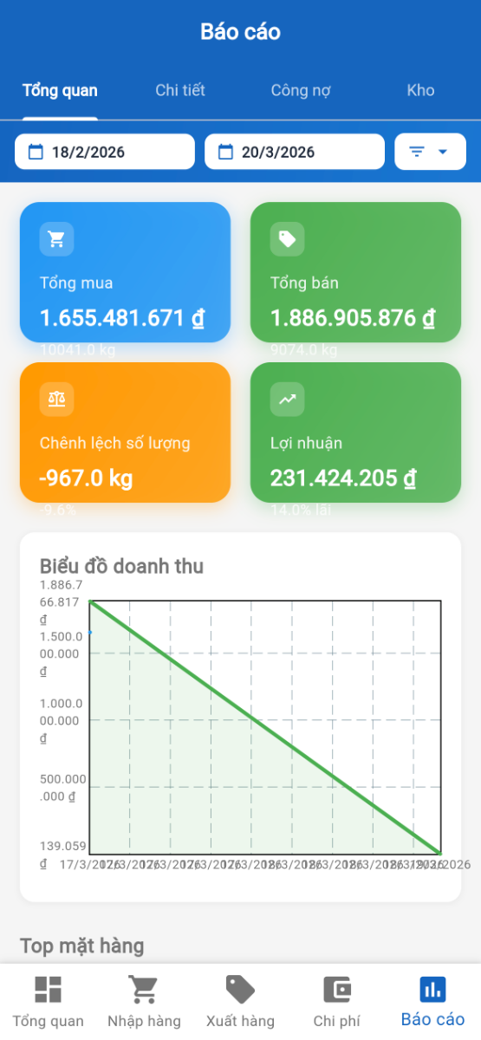Tap the shopping cart icon on Tổng mua card
Screen dimensions: 481x1040
point(56,239)
